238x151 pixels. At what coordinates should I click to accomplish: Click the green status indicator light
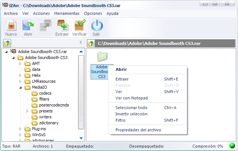232,146
